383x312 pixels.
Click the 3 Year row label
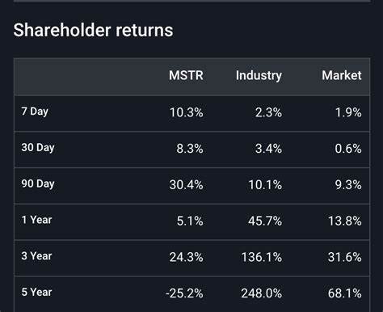point(36,256)
